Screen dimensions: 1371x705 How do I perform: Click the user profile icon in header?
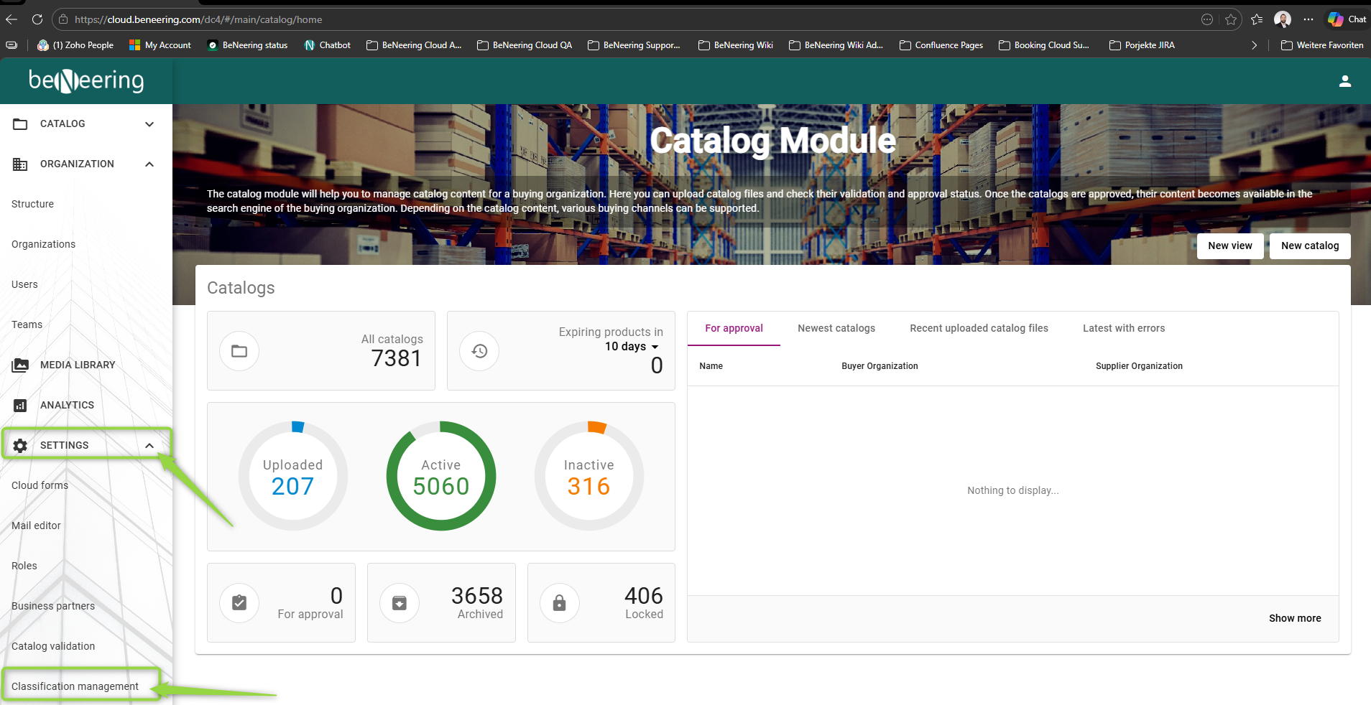point(1344,81)
